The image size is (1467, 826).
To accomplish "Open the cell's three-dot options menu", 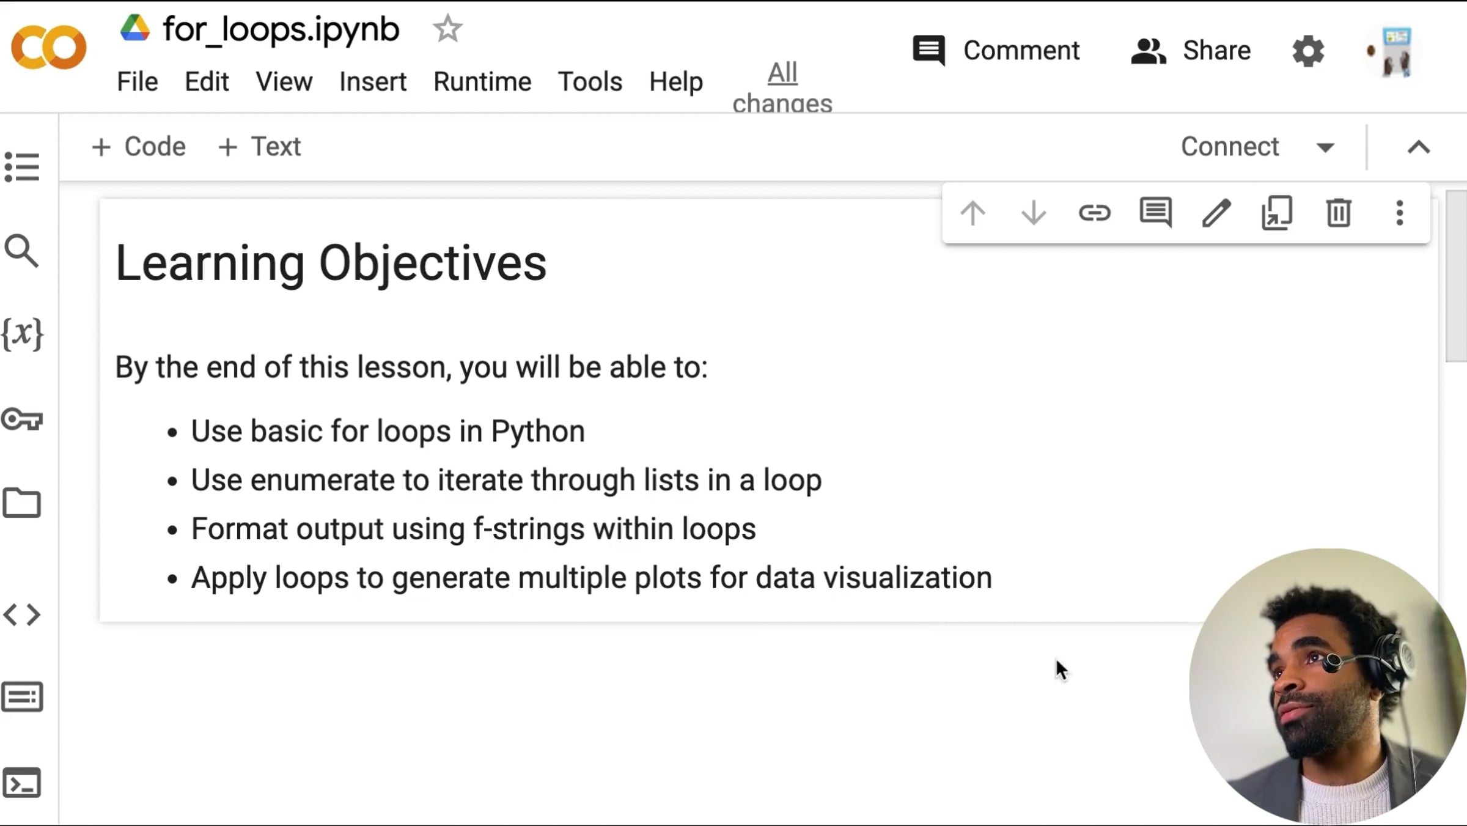I will coord(1399,213).
